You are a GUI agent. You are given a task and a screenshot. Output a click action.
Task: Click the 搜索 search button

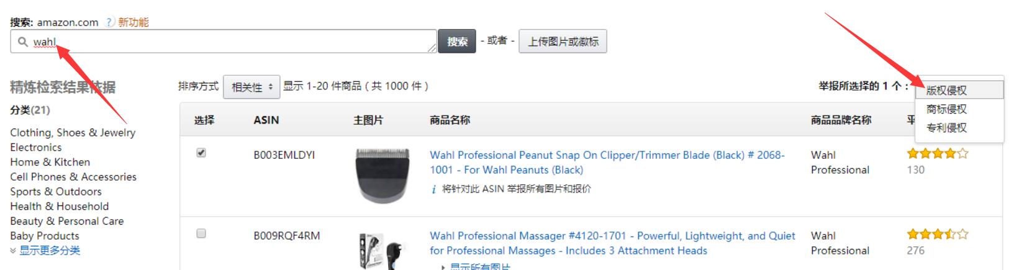point(457,42)
